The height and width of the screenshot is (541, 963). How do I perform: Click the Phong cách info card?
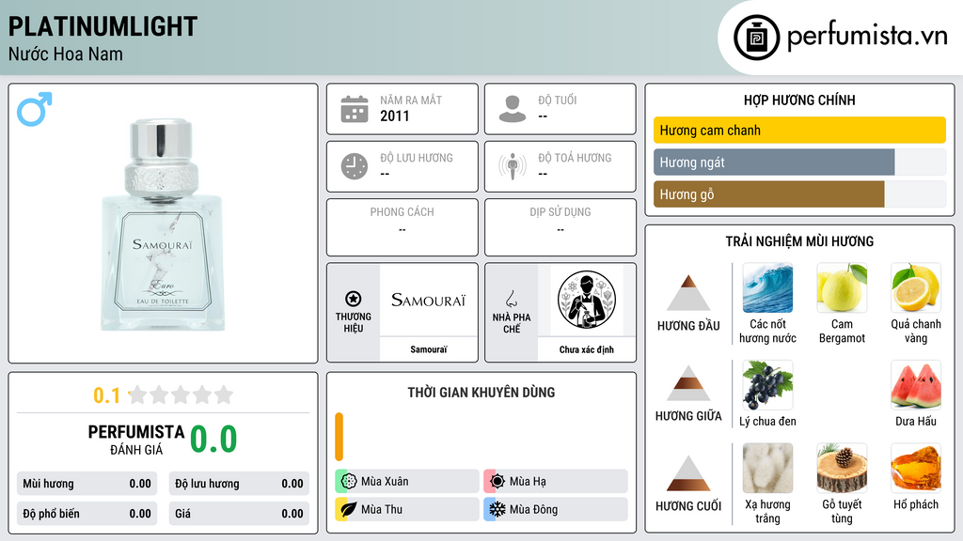[403, 227]
